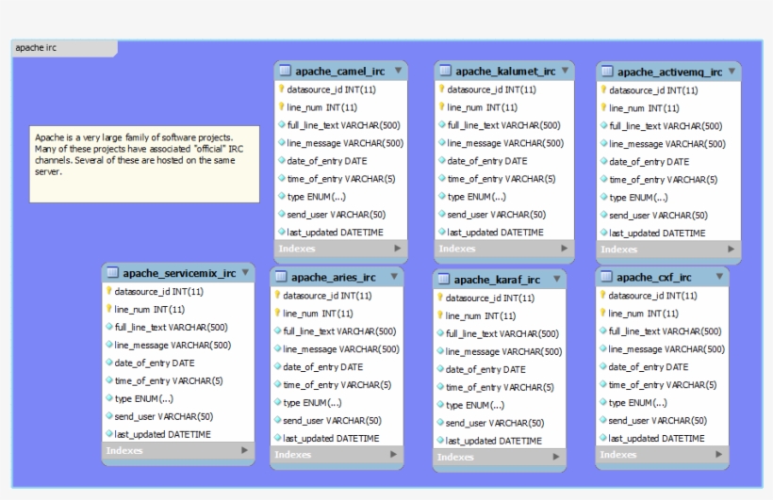Select 'type ENUM(...)' in apache_karaf_irc
Viewport: 773px width, 500px height.
[475, 406]
